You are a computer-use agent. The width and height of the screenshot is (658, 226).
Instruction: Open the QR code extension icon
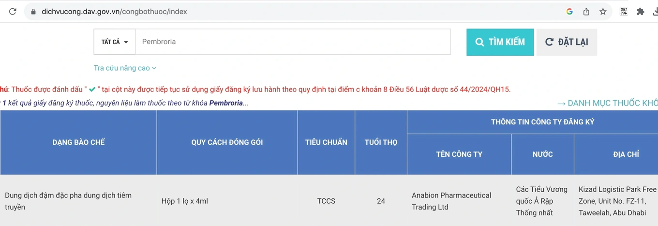(x=624, y=12)
